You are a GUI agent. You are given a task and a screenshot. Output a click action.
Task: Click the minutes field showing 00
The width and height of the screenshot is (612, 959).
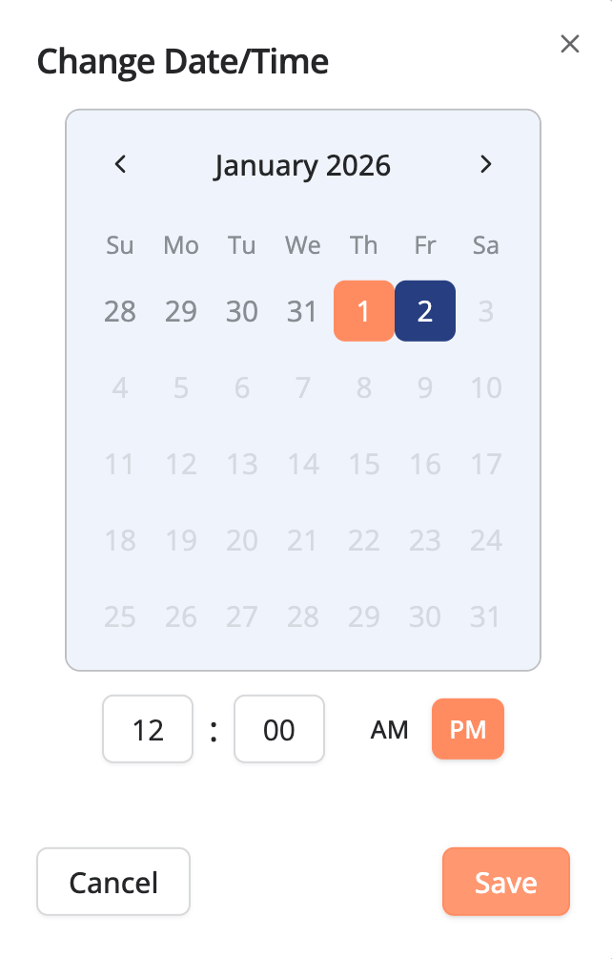(x=279, y=729)
